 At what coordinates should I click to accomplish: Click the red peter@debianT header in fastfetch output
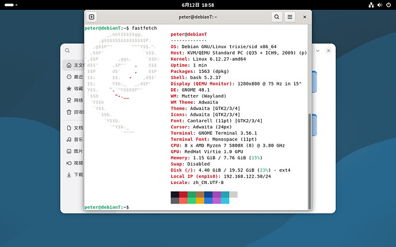tap(189, 34)
